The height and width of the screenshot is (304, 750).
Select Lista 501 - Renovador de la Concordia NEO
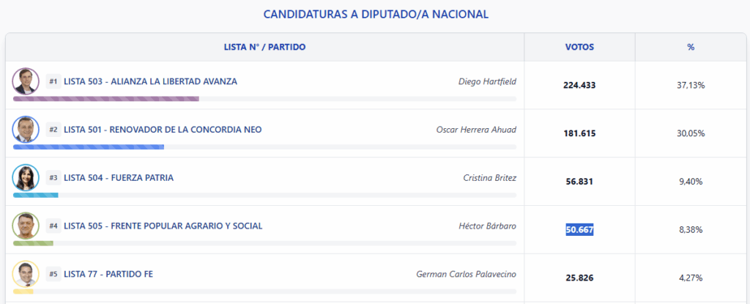pos(163,130)
